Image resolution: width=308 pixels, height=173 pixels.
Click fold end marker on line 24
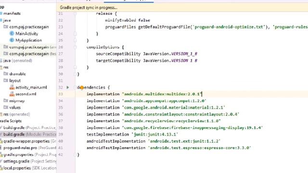75,34
